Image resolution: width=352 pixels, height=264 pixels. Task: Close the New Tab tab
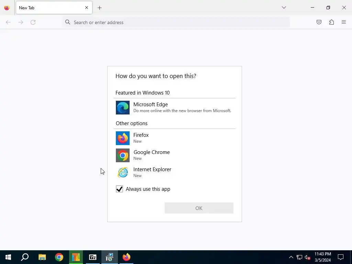[x=86, y=8]
